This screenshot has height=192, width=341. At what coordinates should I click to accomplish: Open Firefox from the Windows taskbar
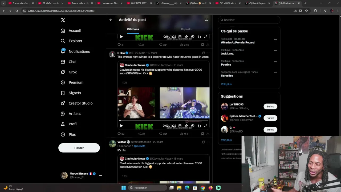click(x=210, y=188)
